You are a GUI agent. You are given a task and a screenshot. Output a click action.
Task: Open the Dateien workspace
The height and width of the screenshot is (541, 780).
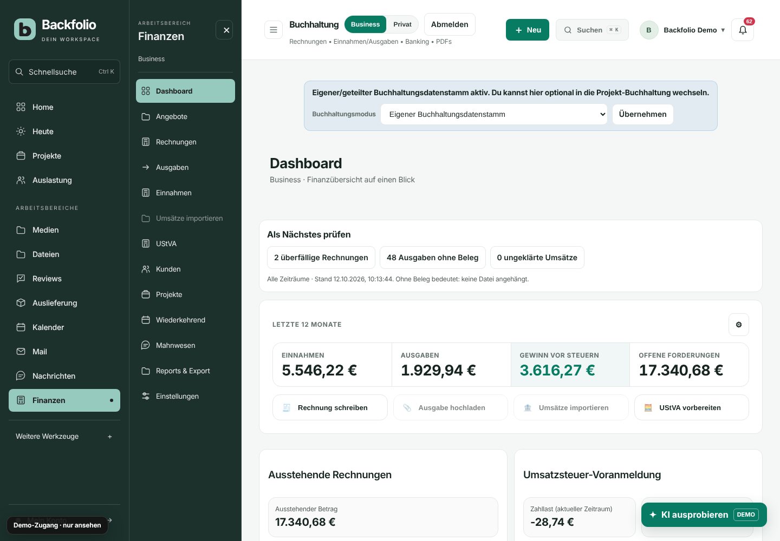[x=64, y=254]
